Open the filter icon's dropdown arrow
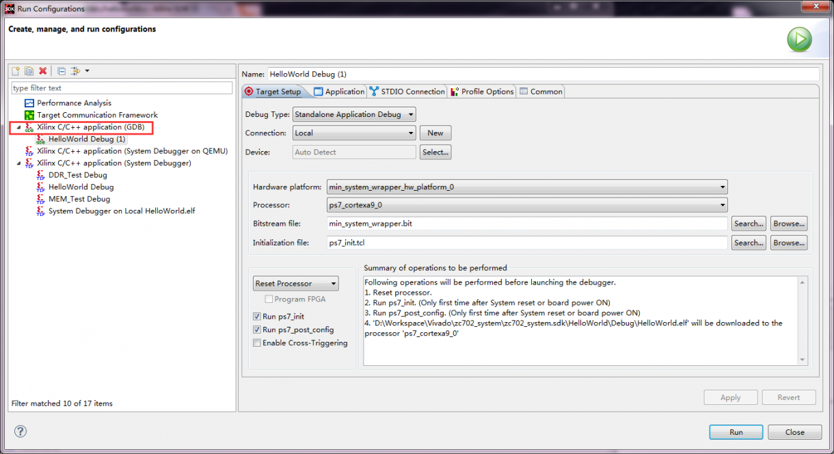Screen dimensions: 834x454 (x=87, y=71)
